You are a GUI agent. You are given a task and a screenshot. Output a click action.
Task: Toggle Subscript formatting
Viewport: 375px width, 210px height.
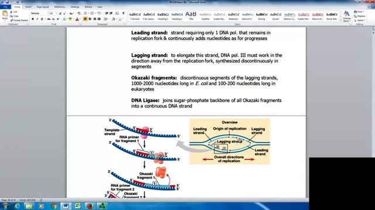(x=53, y=19)
